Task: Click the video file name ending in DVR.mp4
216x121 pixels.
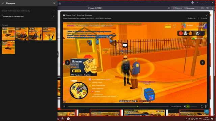Action: tap(87, 18)
